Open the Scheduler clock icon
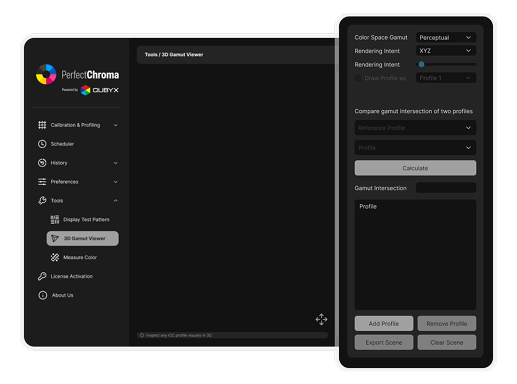This screenshot has width=517, height=384. [x=42, y=144]
